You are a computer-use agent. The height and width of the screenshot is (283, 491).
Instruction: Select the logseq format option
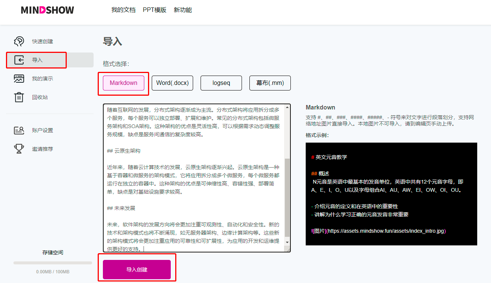pyautogui.click(x=221, y=83)
